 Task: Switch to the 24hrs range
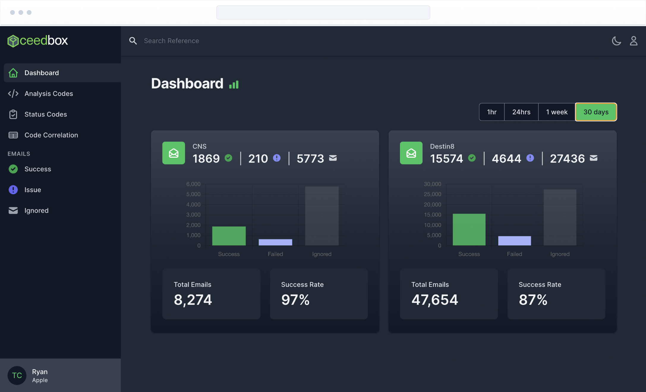[521, 112]
